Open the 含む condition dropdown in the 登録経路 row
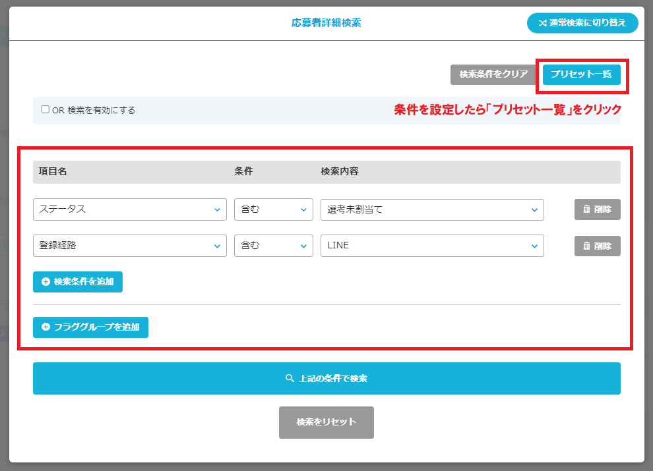653x471 pixels. (273, 246)
